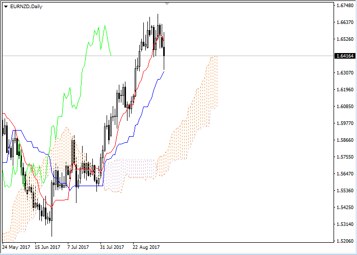Click the 1.56470 price scale value
The height and width of the screenshot is (255, 357).
click(x=345, y=173)
